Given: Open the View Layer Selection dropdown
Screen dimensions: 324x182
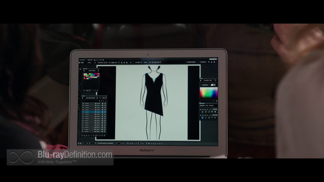Looking at the screenshot, I should pos(91,98).
